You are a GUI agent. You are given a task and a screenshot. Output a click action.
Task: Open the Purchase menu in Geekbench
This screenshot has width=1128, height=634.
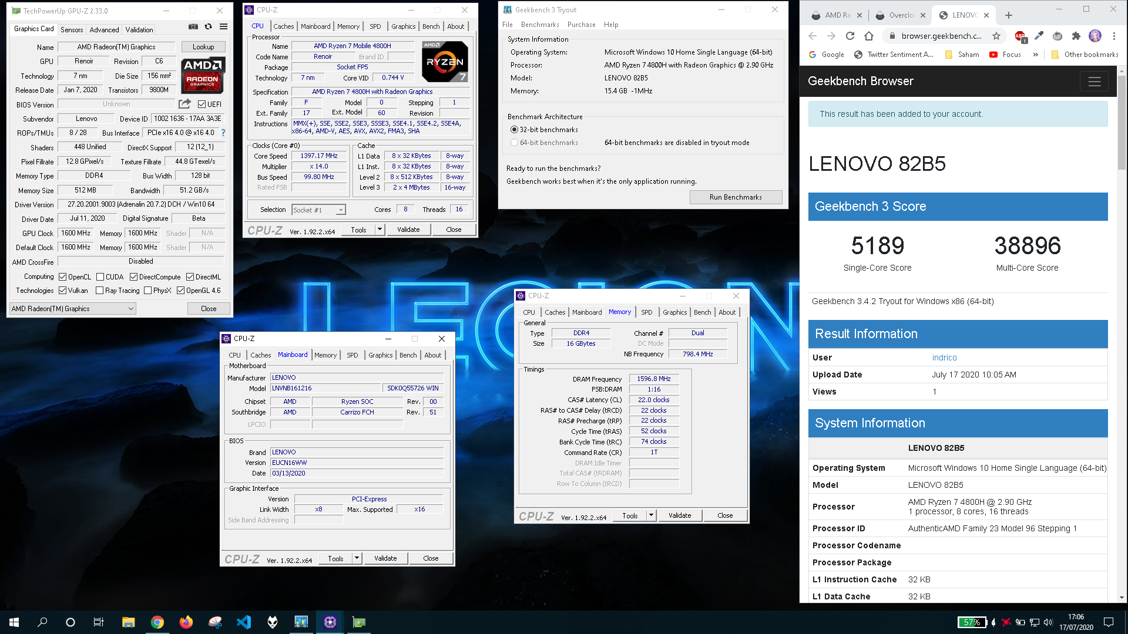[x=581, y=25]
